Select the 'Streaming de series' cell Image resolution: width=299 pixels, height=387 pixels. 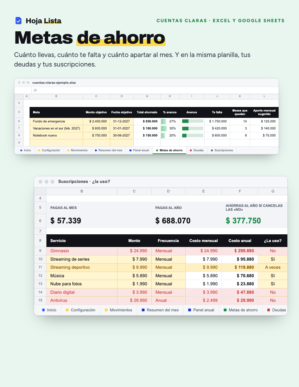(82, 259)
